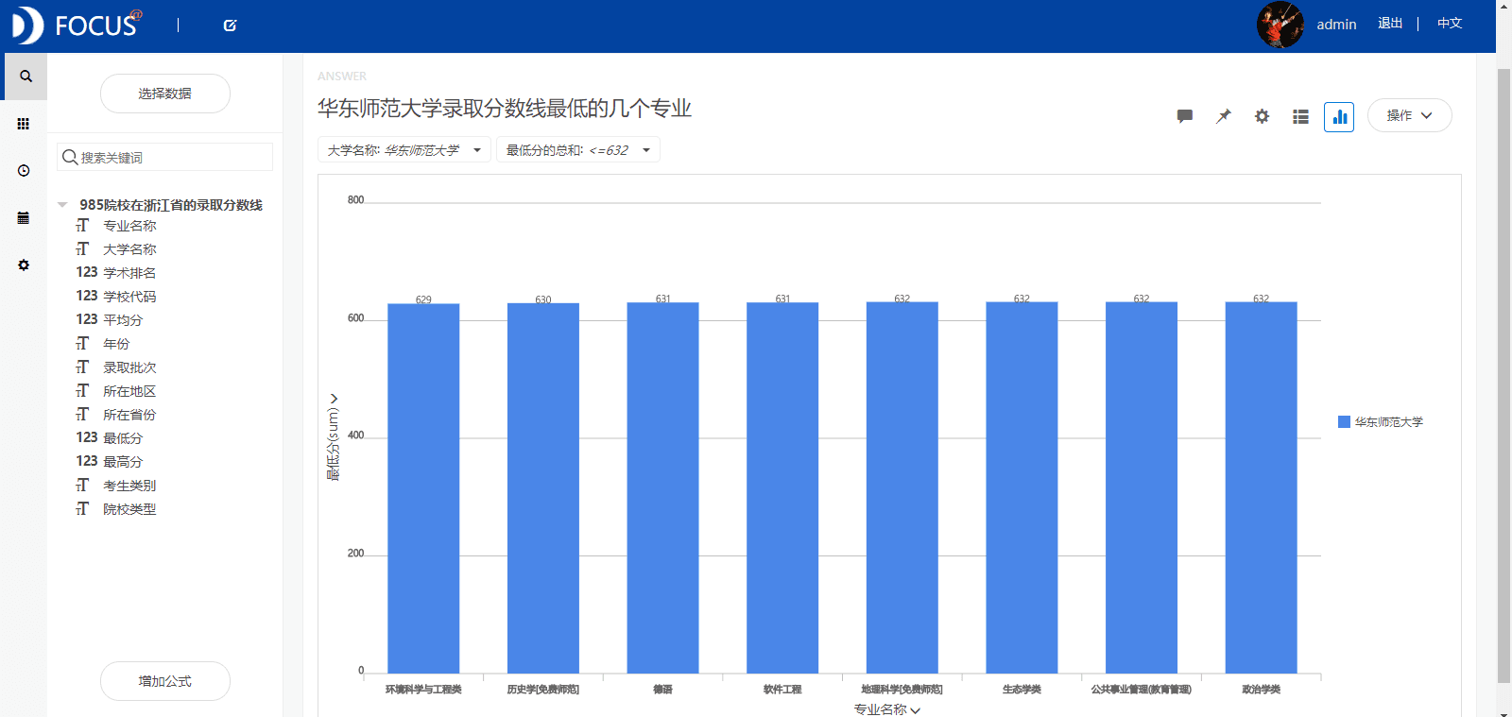Click the magnifier icon in keyword search
Image resolution: width=1512 pixels, height=717 pixels.
point(70,157)
